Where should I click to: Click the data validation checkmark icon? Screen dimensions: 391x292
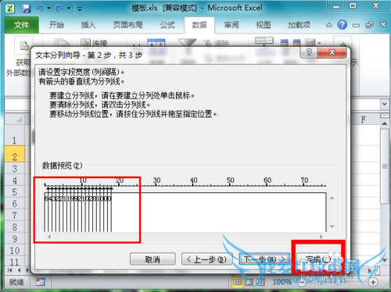pyautogui.click(x=310, y=43)
